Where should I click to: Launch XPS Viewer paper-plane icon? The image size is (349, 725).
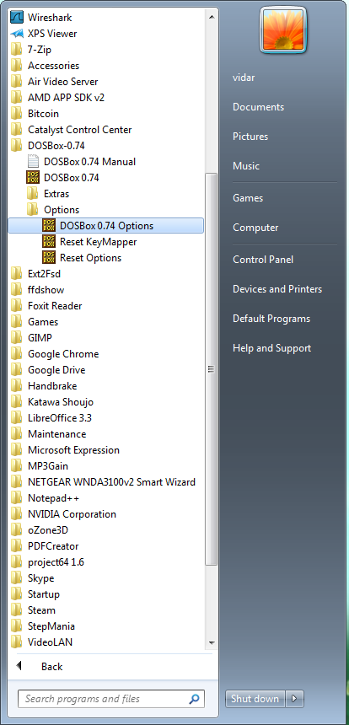pos(17,34)
